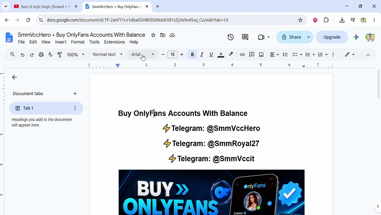Decrease font size with minus button
Screen dimensions: 381x215
click(x=163, y=54)
